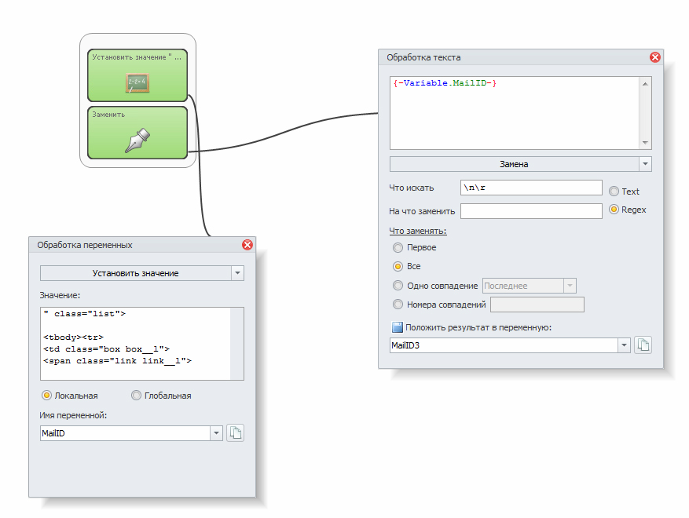This screenshot has height=518, width=689.
Task: Click the Значение text area with HTML
Action: pyautogui.click(x=135, y=344)
